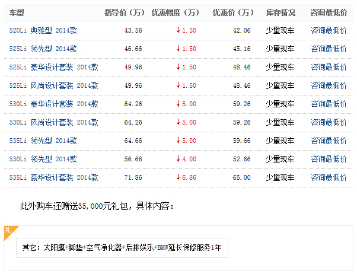Screen dimensions: 357x274
Task: Open the 525Li 风尚设计套装 2014款 link
Action: click(53, 85)
